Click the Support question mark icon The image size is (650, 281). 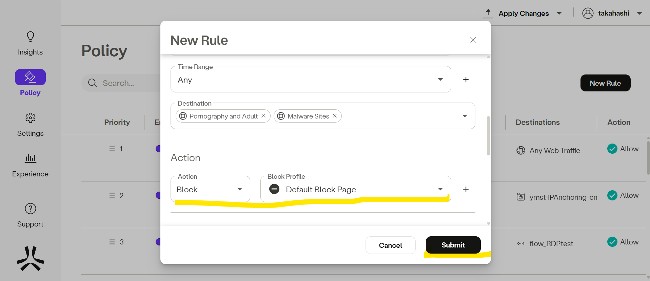(x=30, y=209)
